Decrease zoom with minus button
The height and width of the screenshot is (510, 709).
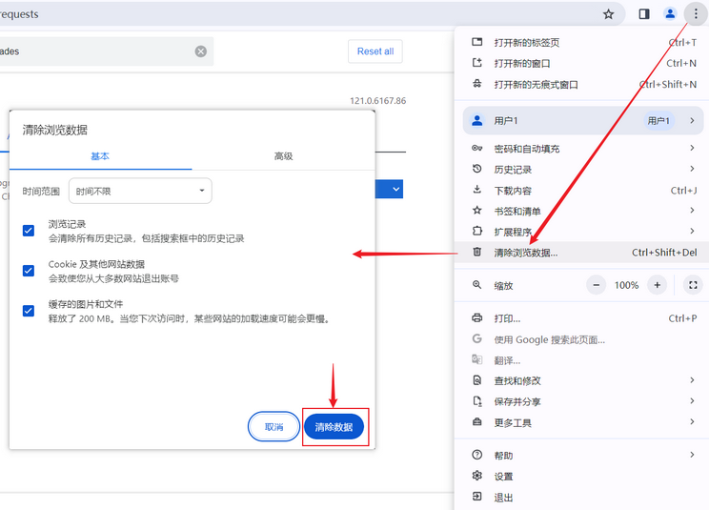[596, 285]
